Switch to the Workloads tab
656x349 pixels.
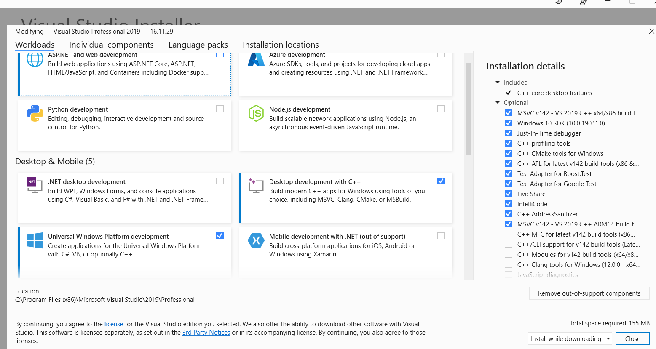(35, 45)
